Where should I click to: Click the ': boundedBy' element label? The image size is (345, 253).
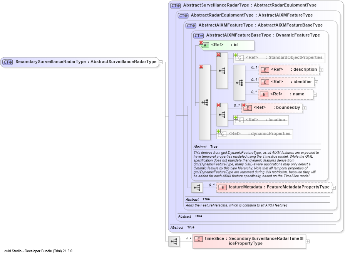click(287, 107)
